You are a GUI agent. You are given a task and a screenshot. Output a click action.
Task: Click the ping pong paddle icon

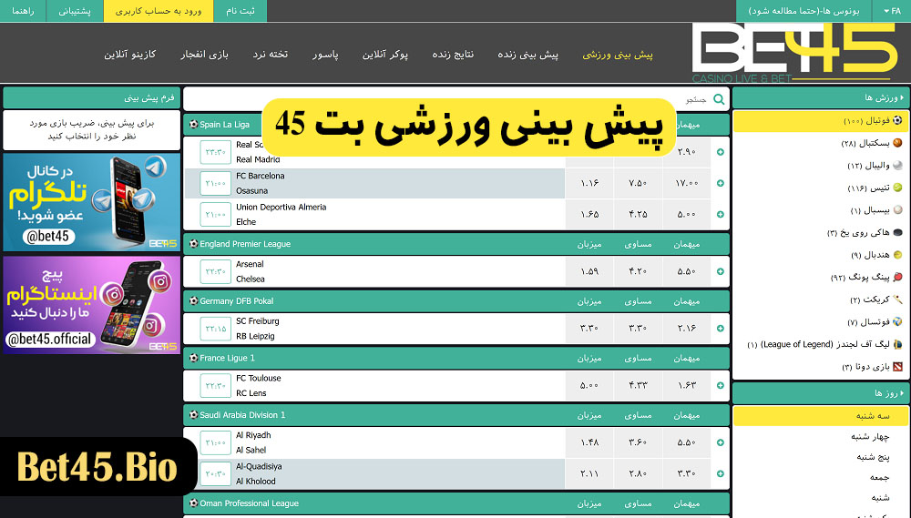pyautogui.click(x=897, y=277)
